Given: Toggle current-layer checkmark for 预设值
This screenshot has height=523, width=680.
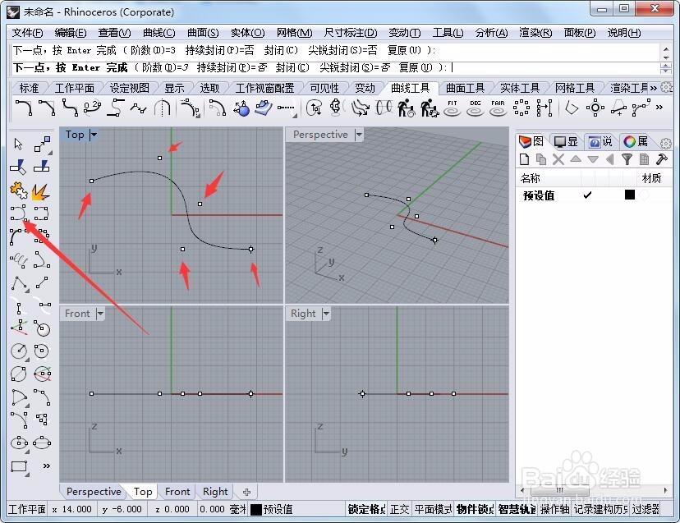Looking at the screenshot, I should click(x=587, y=195).
